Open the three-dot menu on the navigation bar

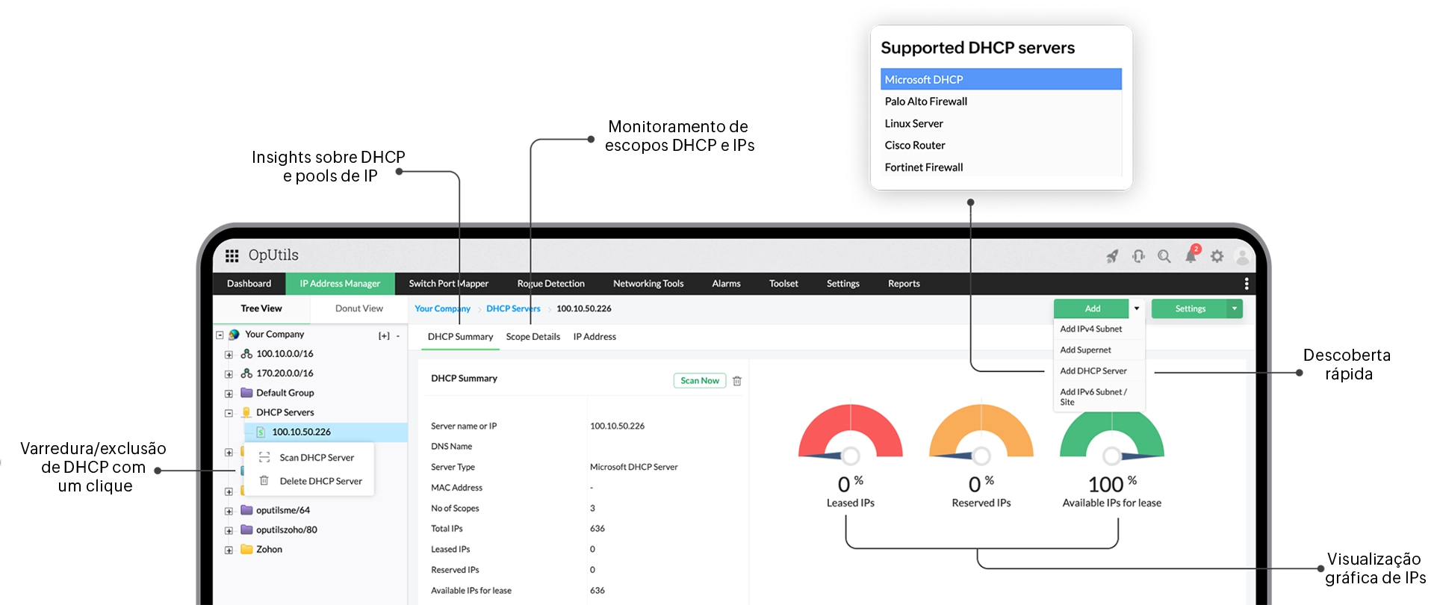point(1247,284)
